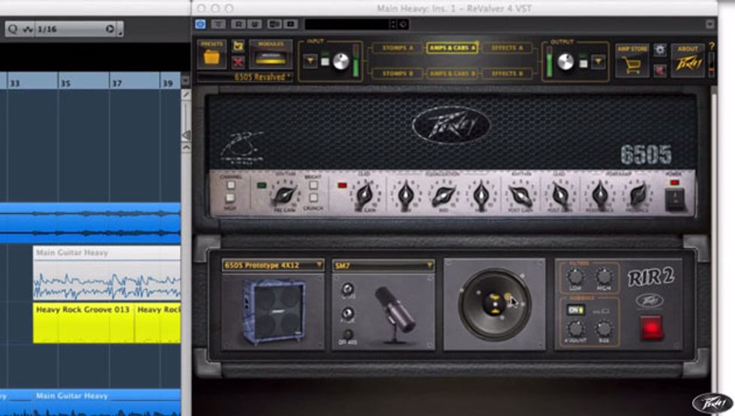Click the settings gear icon near Amp Store
The image size is (735, 416).
pos(659,50)
